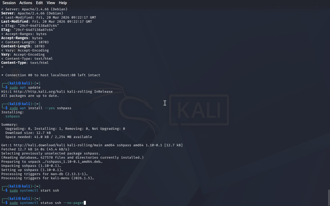Click the 'All packages are up to date.' line
The image size is (330, 206).
30,96
